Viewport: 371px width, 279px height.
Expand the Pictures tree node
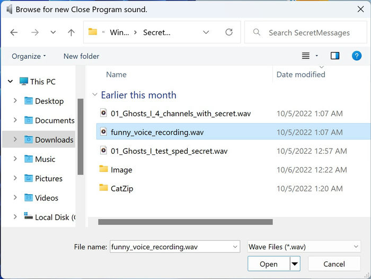pos(15,178)
